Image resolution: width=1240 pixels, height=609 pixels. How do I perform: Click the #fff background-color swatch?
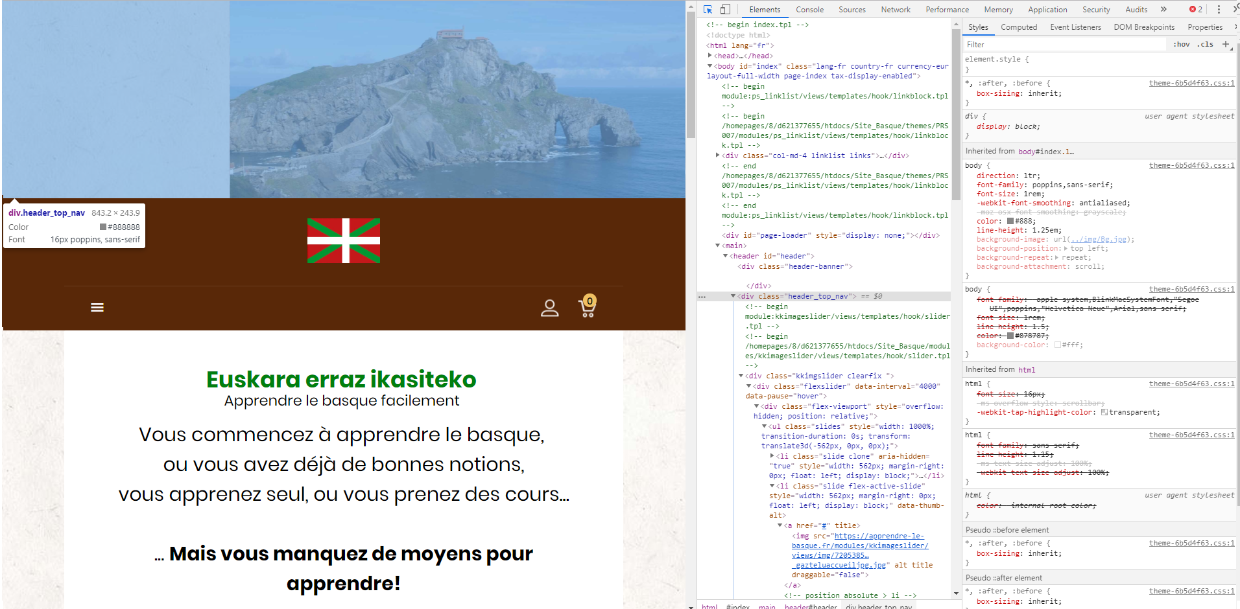point(1058,345)
